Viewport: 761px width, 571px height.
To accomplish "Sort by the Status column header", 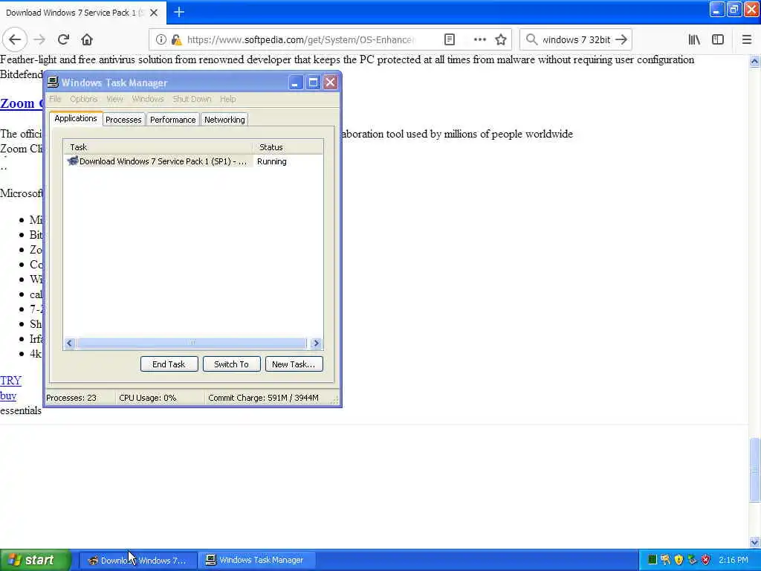I will 288,147.
